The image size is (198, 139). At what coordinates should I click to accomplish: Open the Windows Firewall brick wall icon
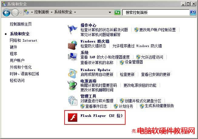[72, 45]
